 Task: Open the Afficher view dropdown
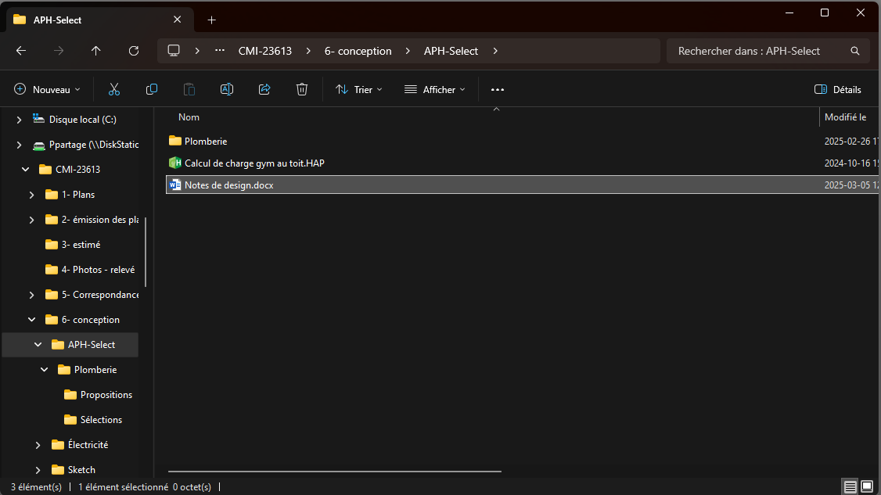434,90
